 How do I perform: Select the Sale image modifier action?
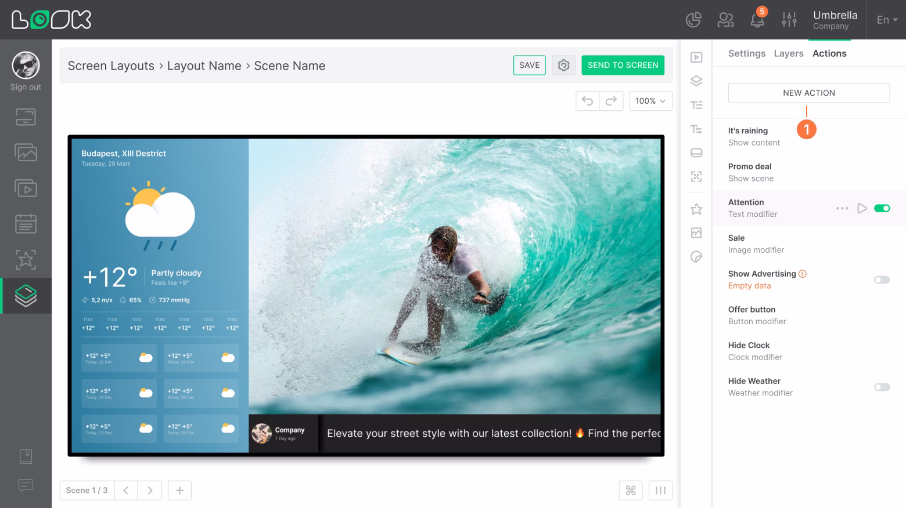point(809,244)
